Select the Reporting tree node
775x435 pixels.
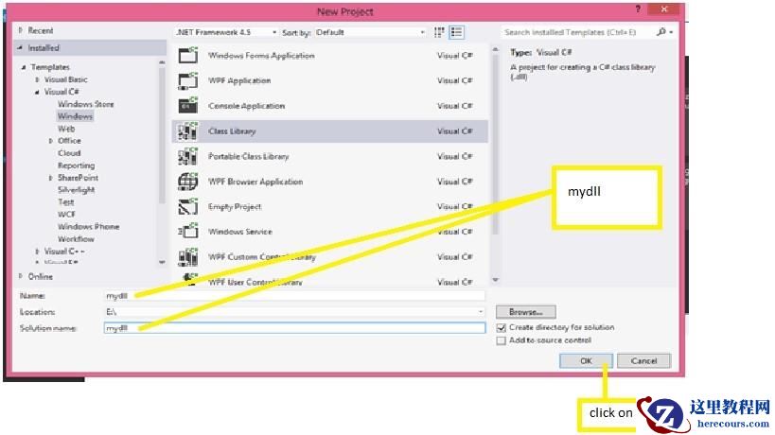click(76, 165)
